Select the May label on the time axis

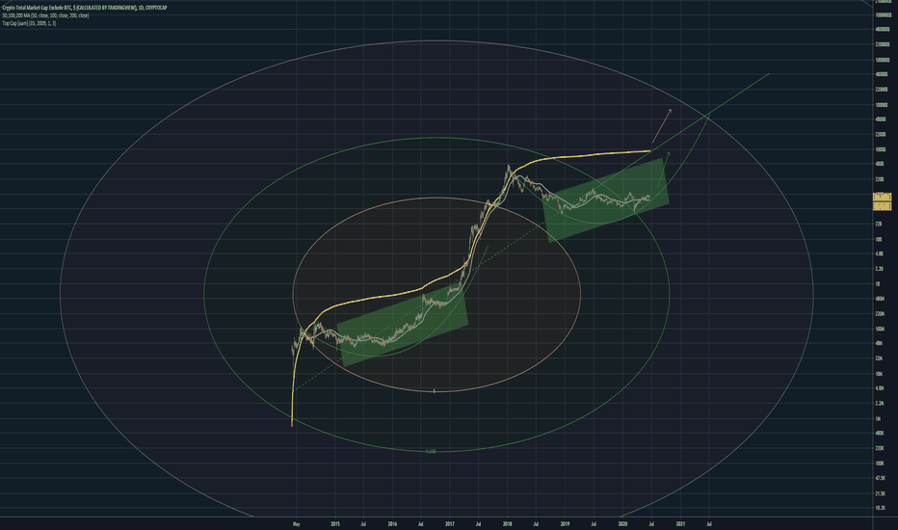pos(296,523)
